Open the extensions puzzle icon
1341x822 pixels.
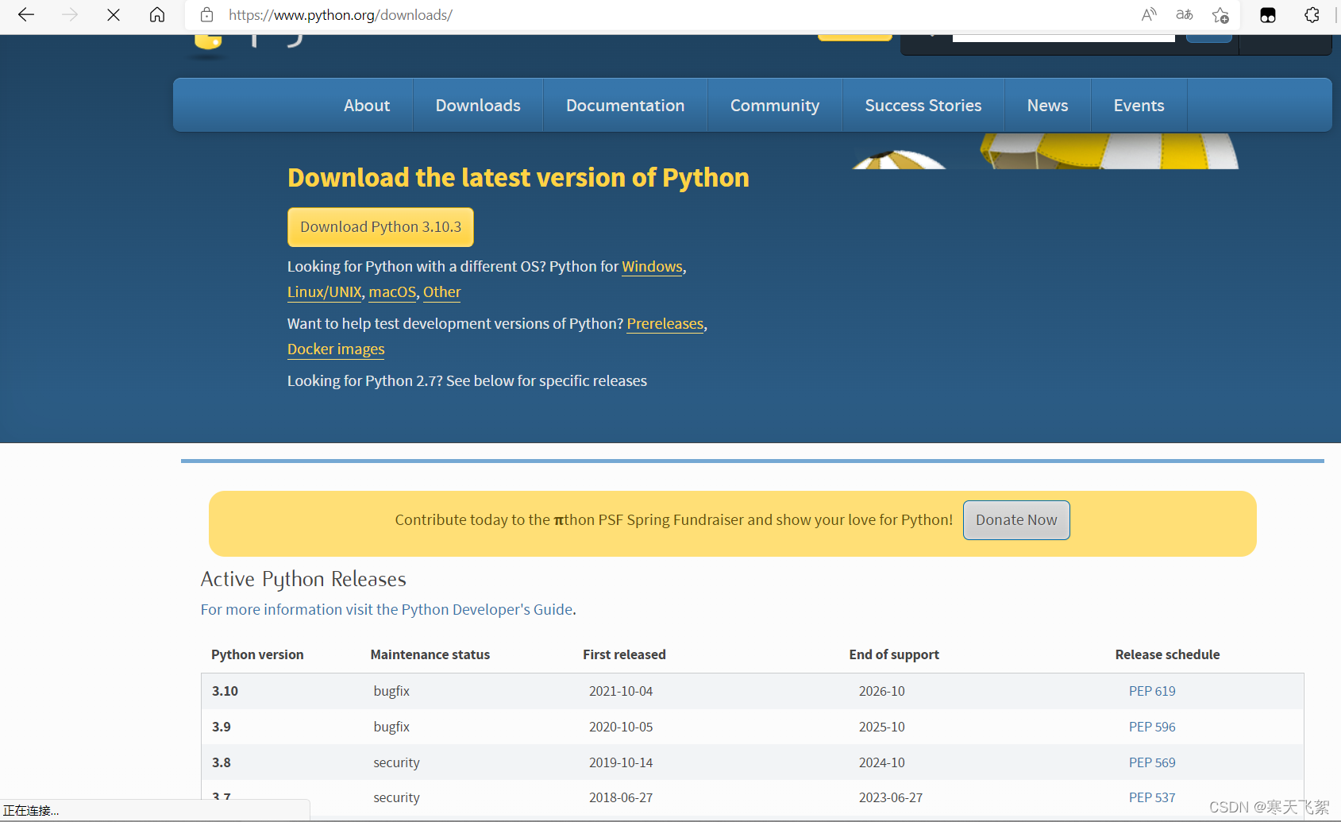(x=1312, y=15)
